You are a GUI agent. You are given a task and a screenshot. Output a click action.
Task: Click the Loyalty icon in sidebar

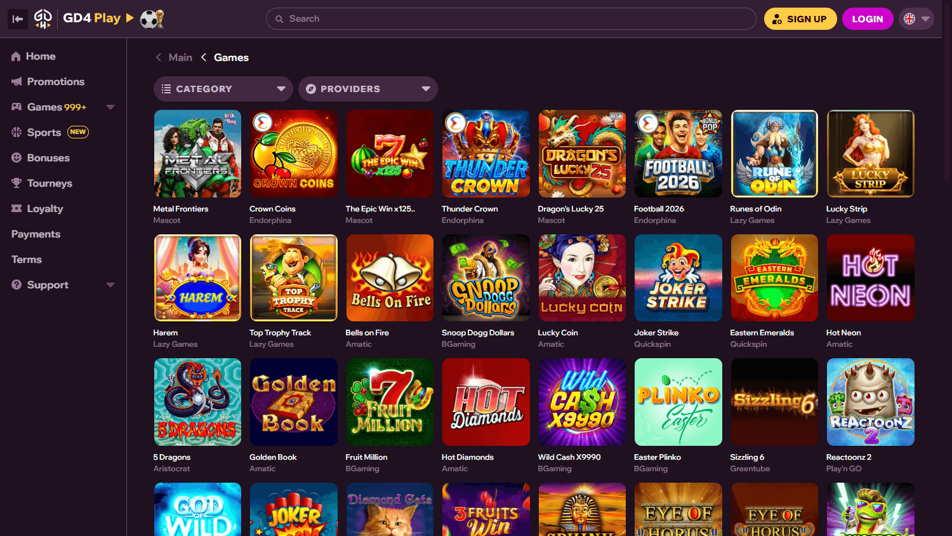17,209
